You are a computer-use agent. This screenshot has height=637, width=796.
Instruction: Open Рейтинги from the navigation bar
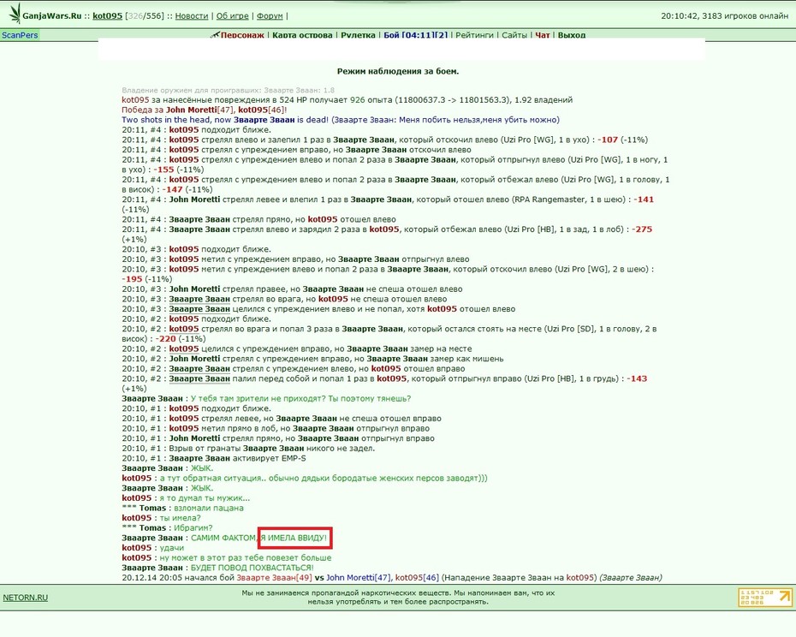(474, 35)
